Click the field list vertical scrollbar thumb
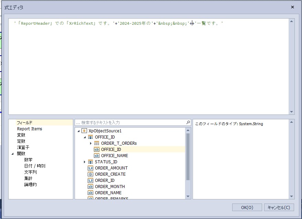 (x=188, y=156)
